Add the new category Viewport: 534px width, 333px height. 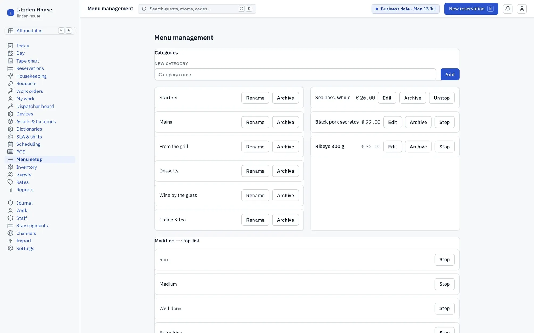coord(450,75)
